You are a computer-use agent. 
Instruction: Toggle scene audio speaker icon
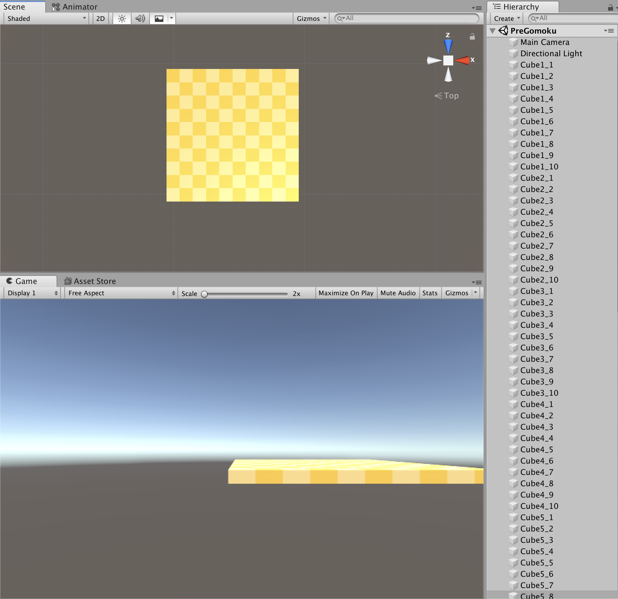point(140,19)
